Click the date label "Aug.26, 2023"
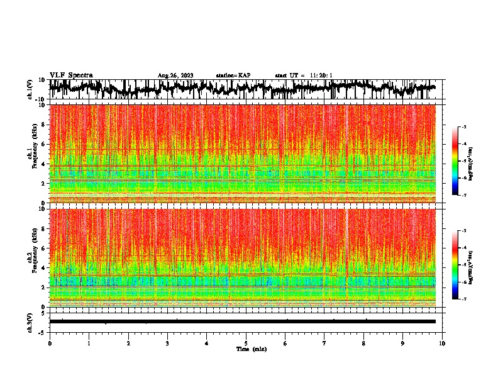 [x=175, y=75]
